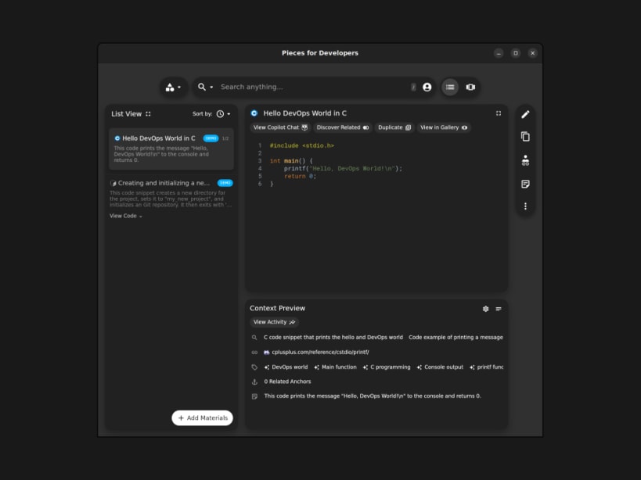This screenshot has width=641, height=480.
Task: Minimize the Pieces for Developers window
Action: 499,53
